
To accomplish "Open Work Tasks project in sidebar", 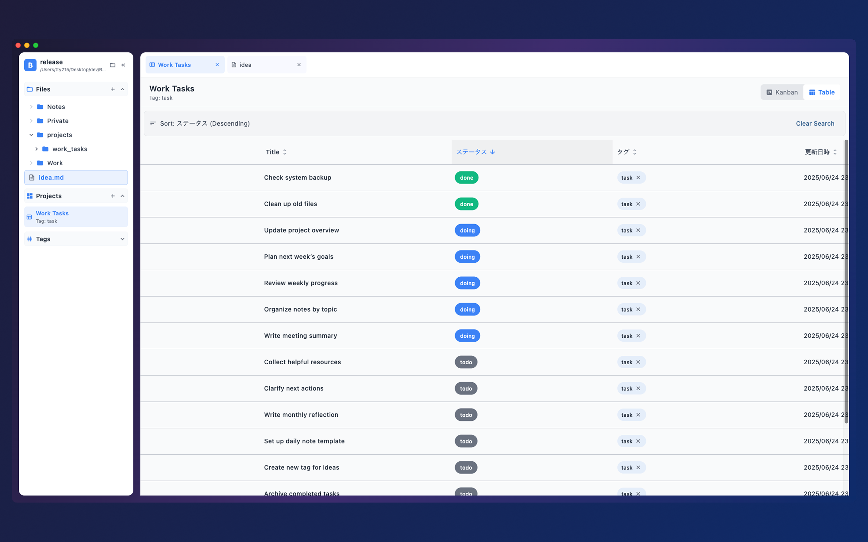I will [76, 217].
